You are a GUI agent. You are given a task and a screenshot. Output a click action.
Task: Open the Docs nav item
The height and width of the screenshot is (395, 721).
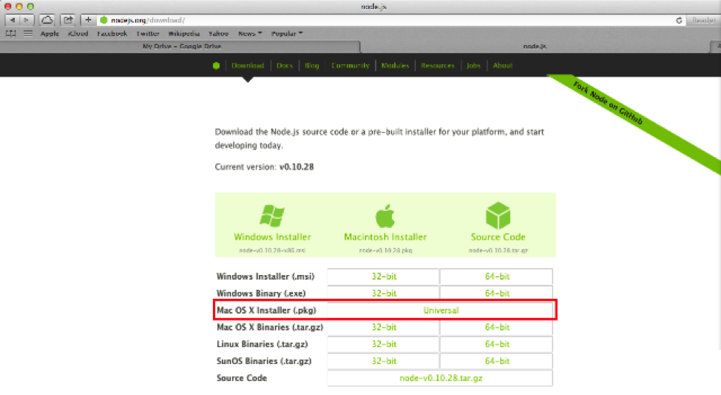pyautogui.click(x=285, y=66)
